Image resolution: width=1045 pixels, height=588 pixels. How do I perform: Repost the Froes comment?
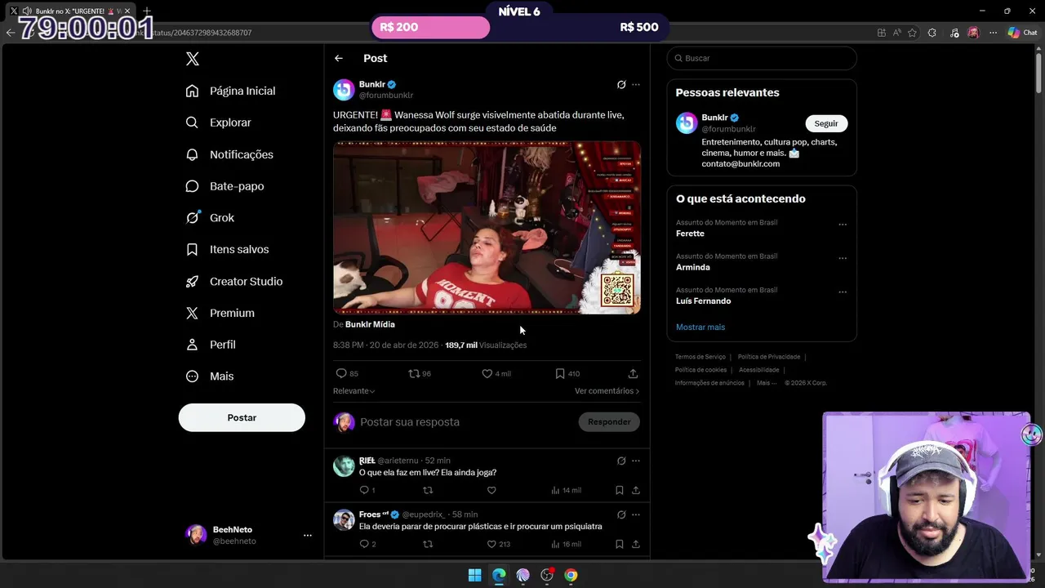click(x=428, y=544)
